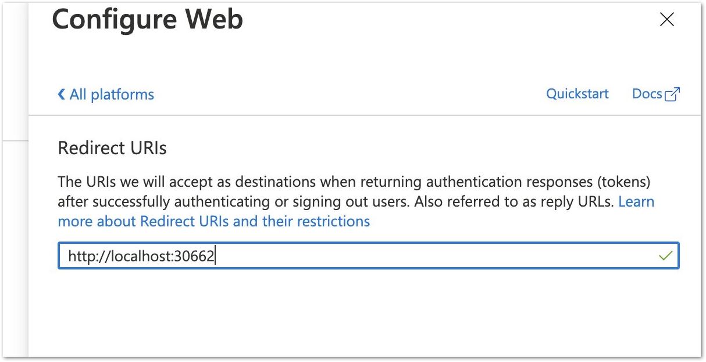Focus the Redirect URI input field
The width and height of the screenshot is (706, 362).
coord(369,255)
